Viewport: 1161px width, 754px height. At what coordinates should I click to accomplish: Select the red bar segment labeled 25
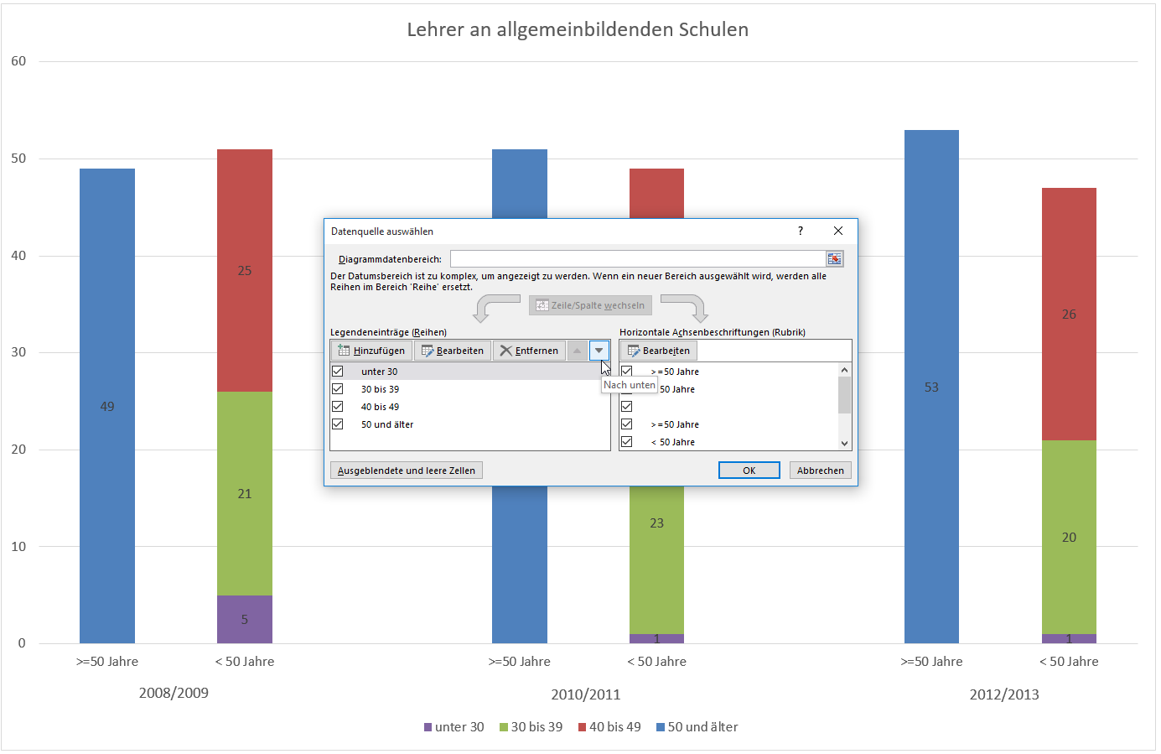245,270
